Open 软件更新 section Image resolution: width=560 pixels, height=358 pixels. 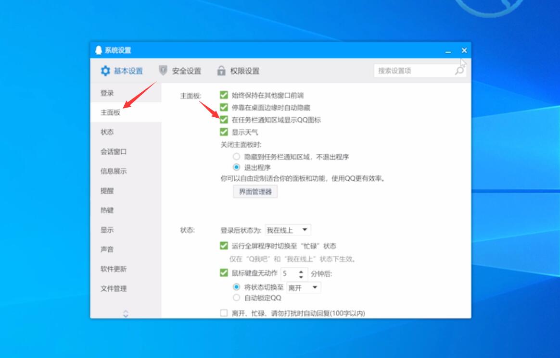point(126,269)
